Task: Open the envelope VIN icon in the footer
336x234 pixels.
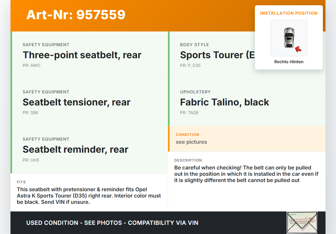Action: (302, 222)
